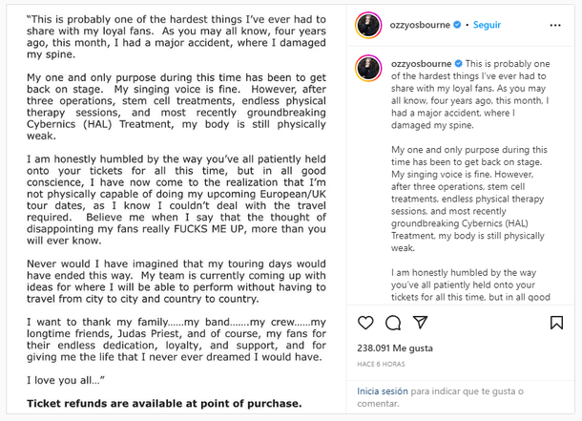Click the header ozzyosbourne profile avatar

point(368,25)
